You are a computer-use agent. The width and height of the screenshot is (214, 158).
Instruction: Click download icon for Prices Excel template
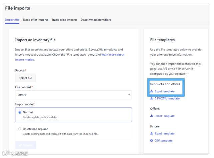[x=152, y=134]
